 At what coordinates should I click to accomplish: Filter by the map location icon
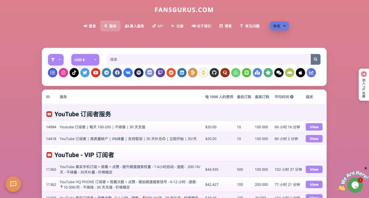tap(257, 73)
